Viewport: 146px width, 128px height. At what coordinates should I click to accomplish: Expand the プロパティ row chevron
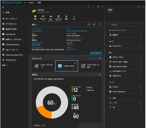point(141,87)
